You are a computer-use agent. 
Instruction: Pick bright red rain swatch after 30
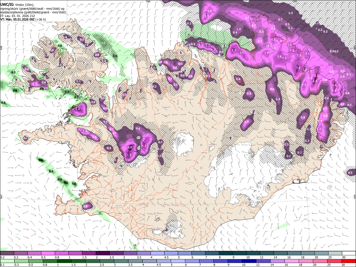coord(348,261)
